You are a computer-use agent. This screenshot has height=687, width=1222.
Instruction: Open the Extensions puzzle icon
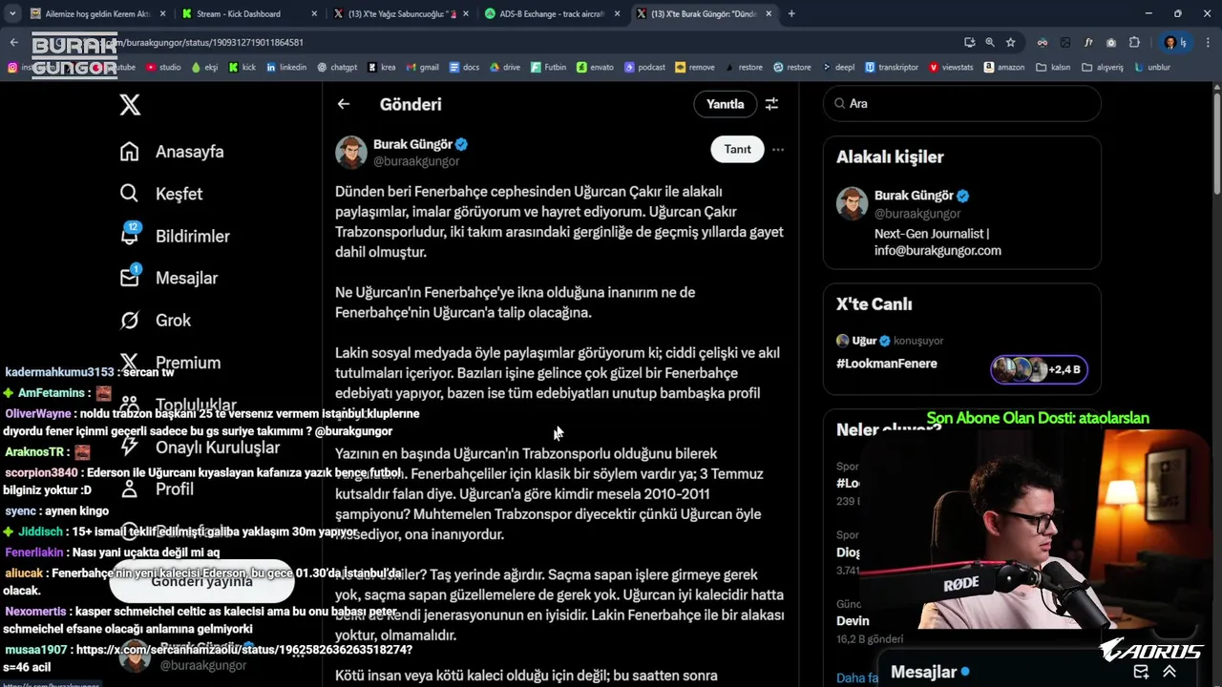pos(1134,42)
